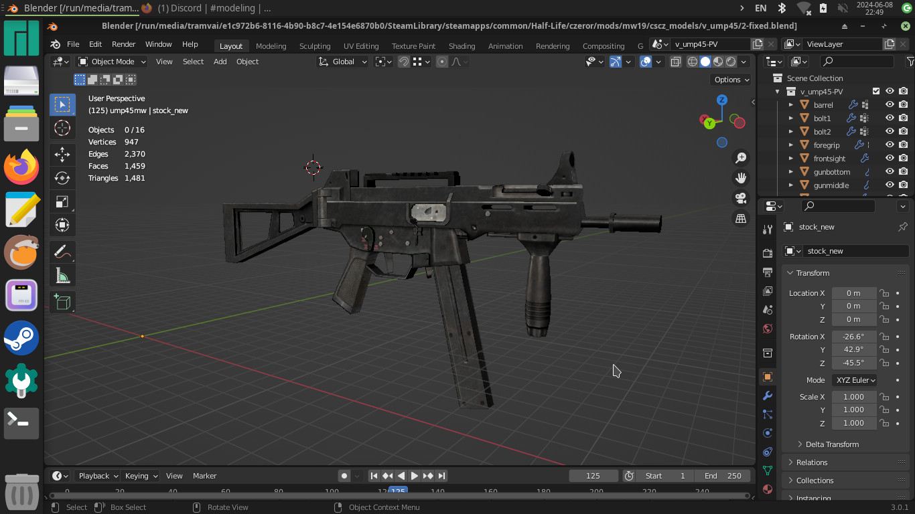This screenshot has width=915, height=514.
Task: Open the Transform Orientation dropdown showing Global
Action: pos(342,62)
